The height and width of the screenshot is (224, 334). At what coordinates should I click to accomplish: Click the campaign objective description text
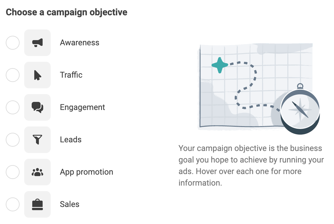[x=251, y=165]
